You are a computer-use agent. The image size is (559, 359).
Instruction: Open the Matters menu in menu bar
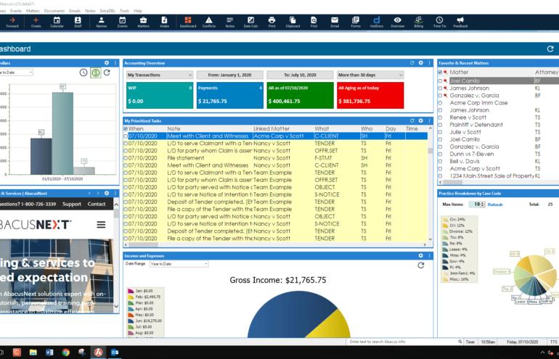pos(33,11)
